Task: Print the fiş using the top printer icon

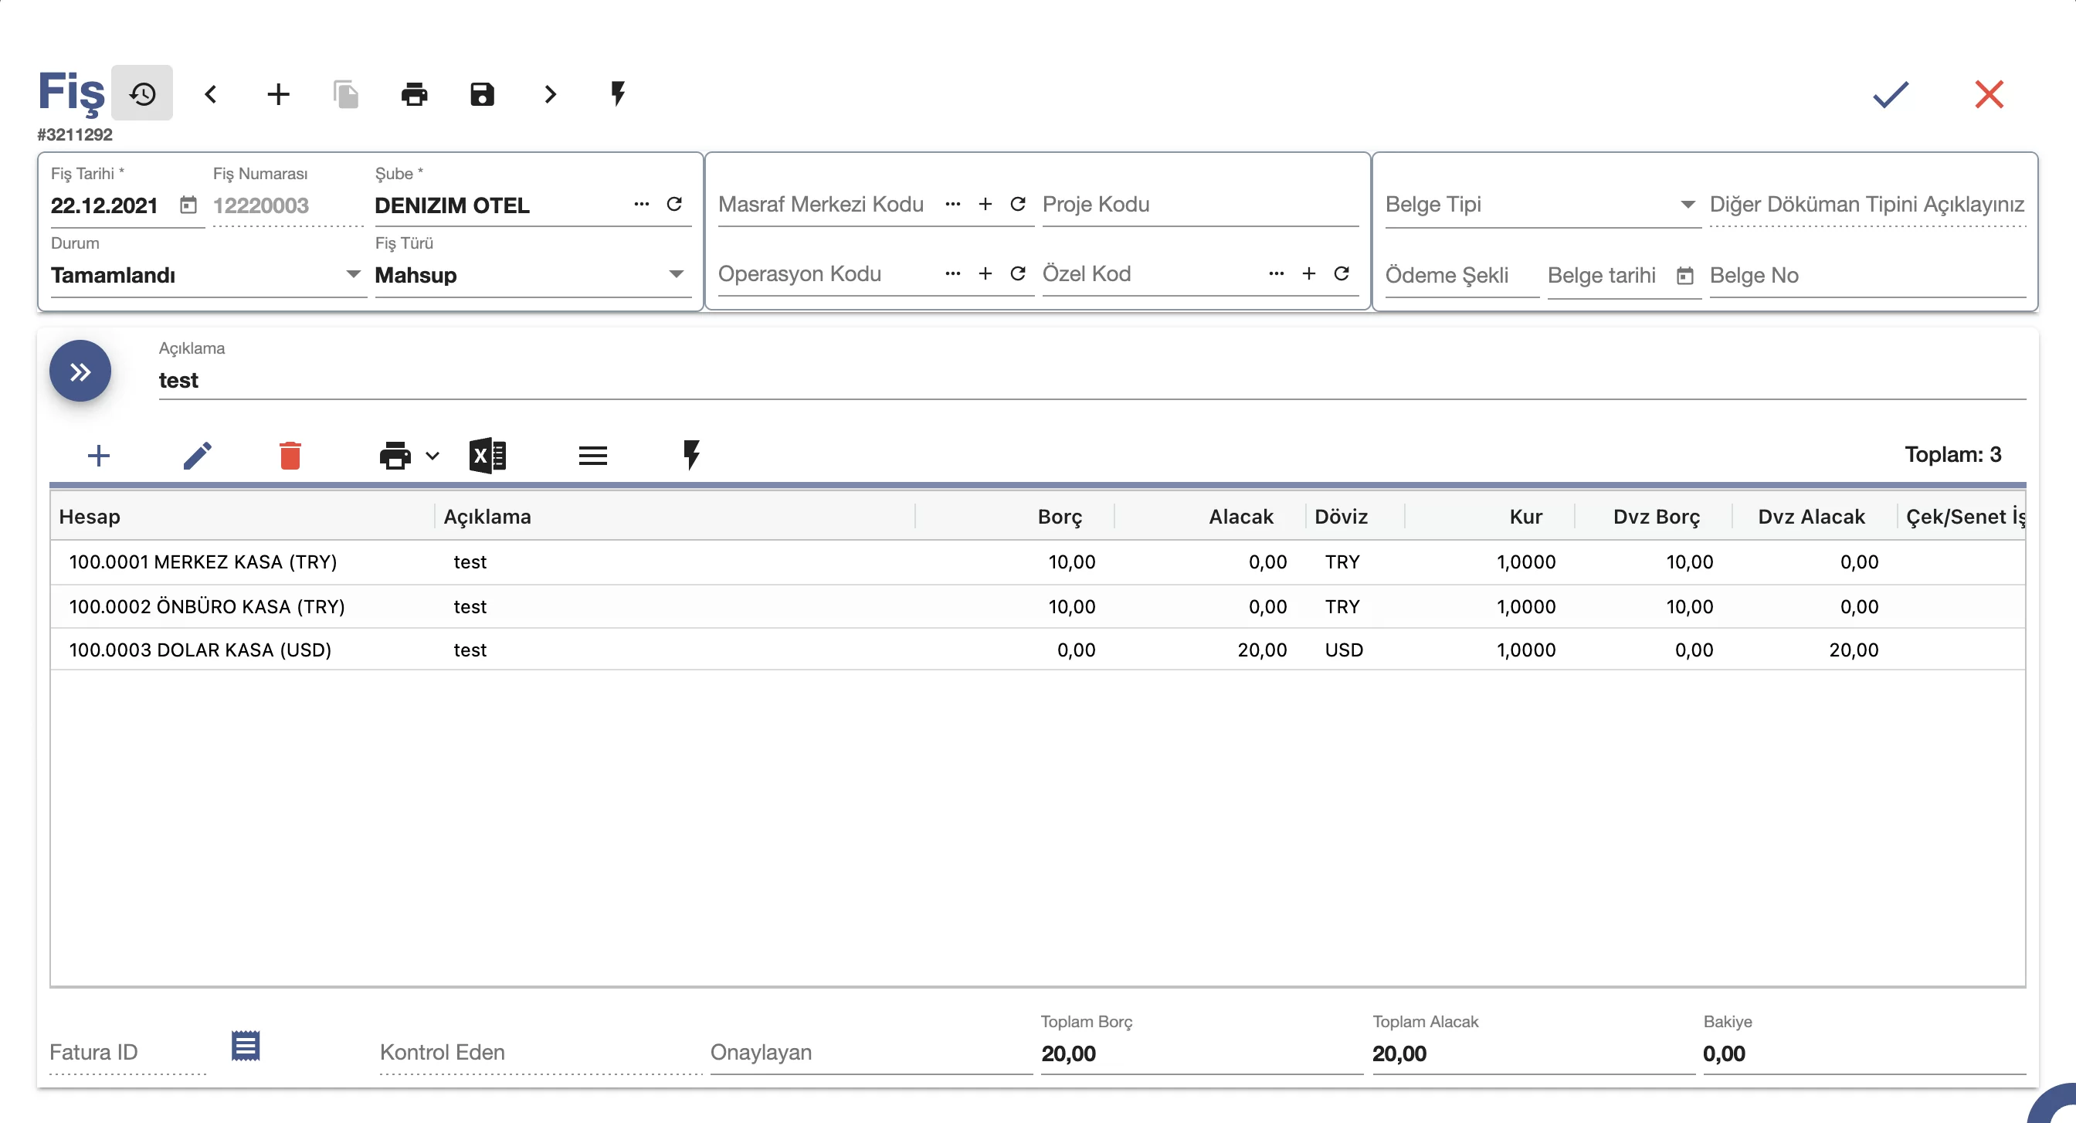Action: (x=413, y=94)
